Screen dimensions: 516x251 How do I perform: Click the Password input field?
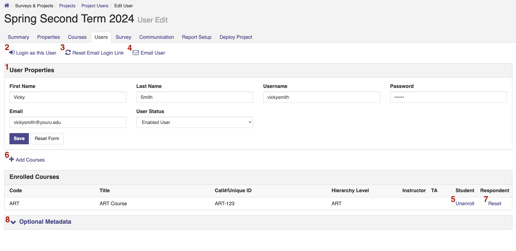(449, 97)
